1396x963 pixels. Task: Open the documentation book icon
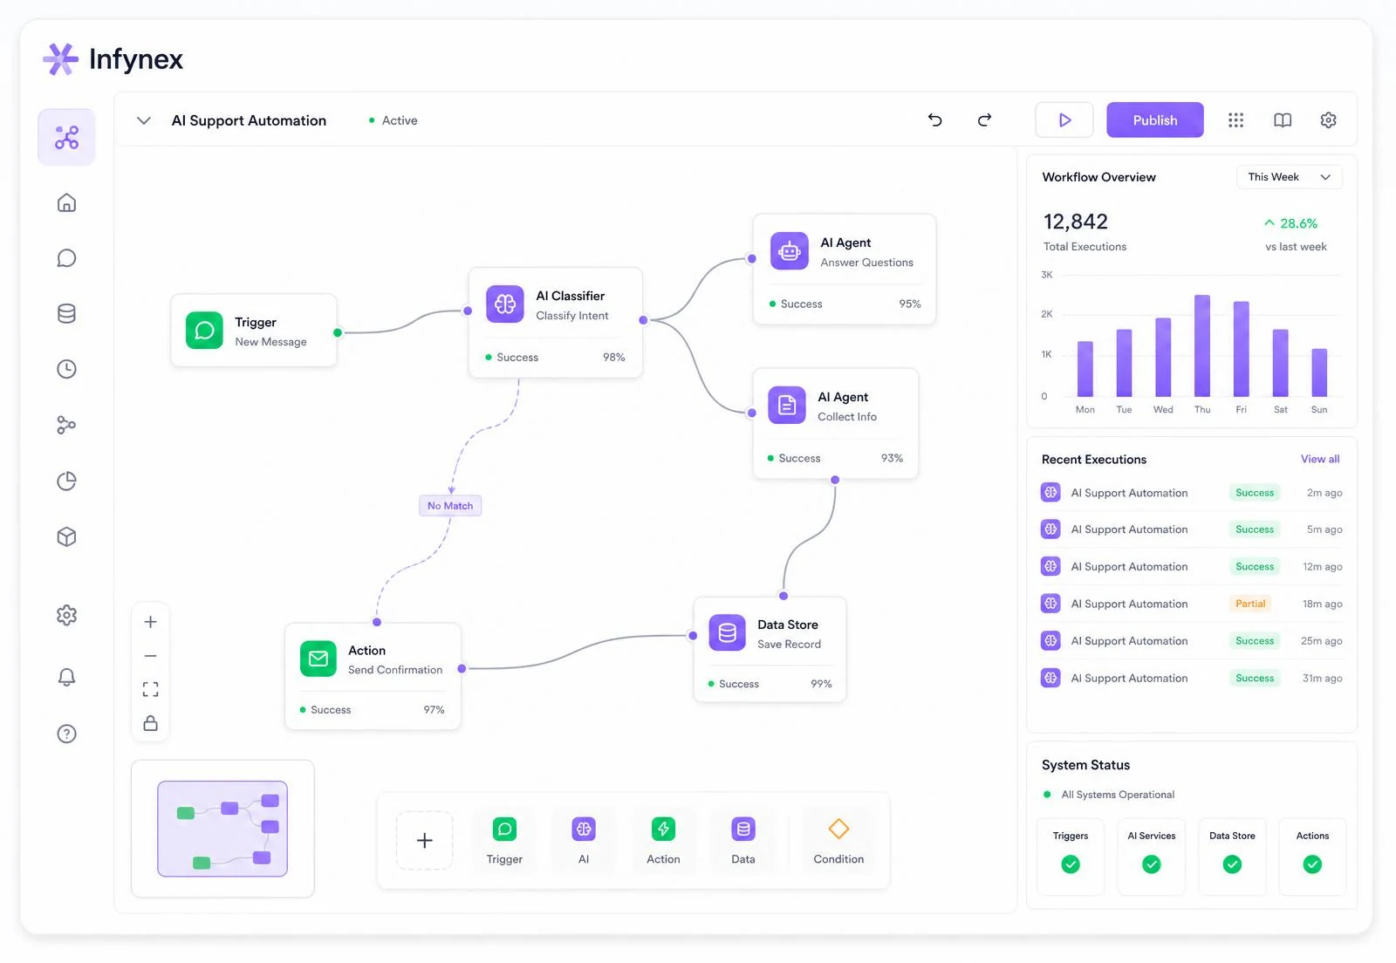1283,120
